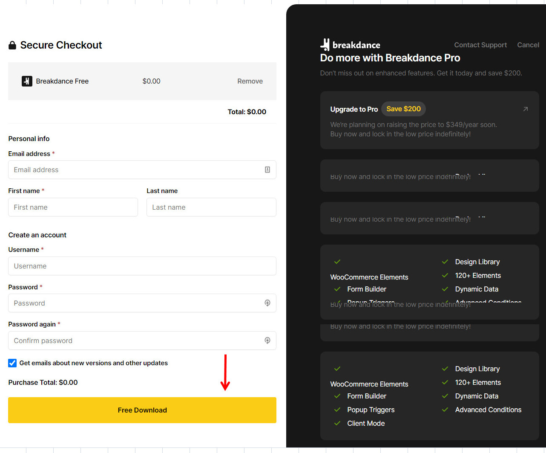The width and height of the screenshot is (546, 453).
Task: Focus the Username input field
Action: 142,266
